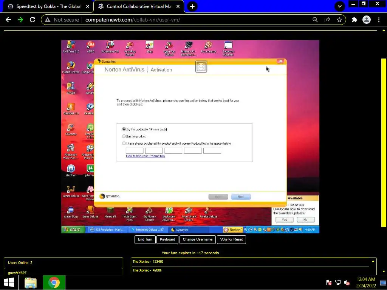Click the Change Username button
The height and width of the screenshot is (290, 387).
pyautogui.click(x=197, y=239)
